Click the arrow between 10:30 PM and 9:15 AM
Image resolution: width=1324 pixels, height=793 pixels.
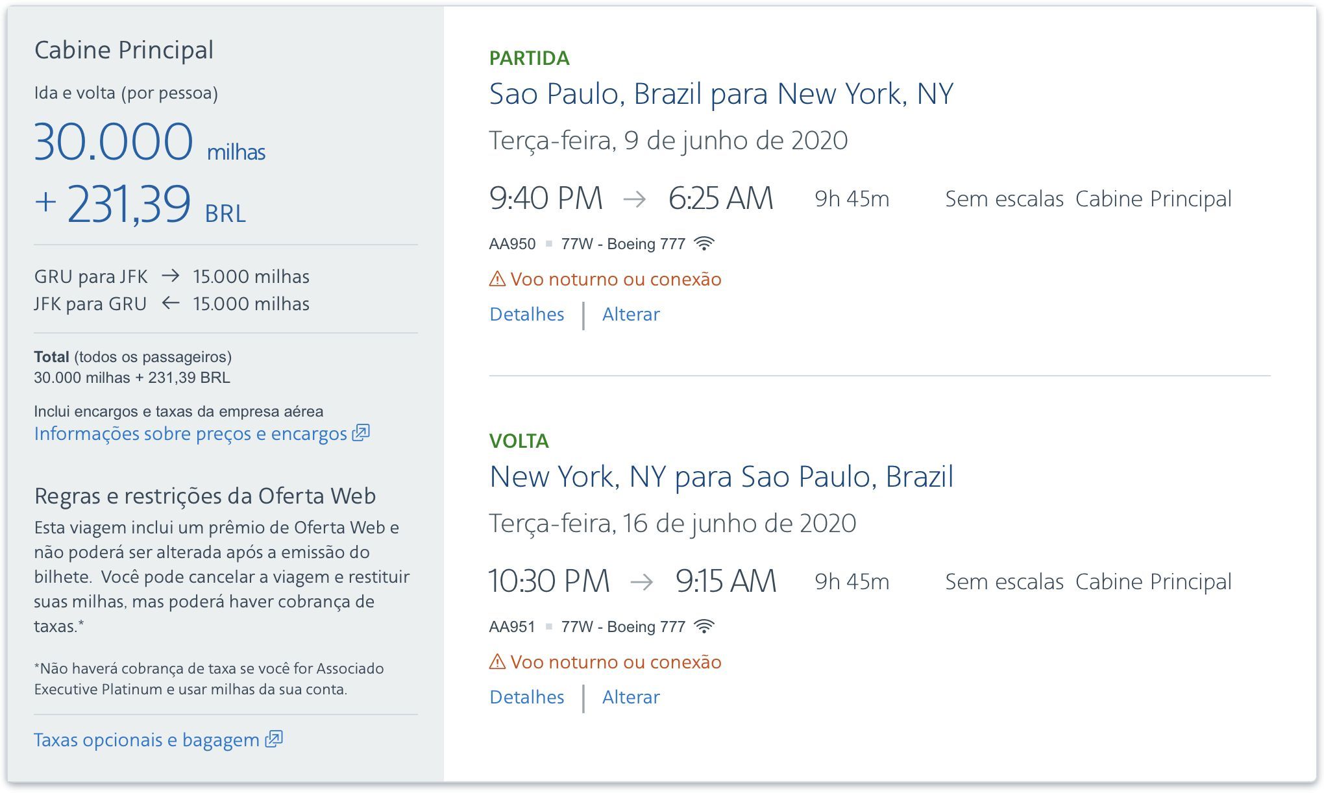641,582
